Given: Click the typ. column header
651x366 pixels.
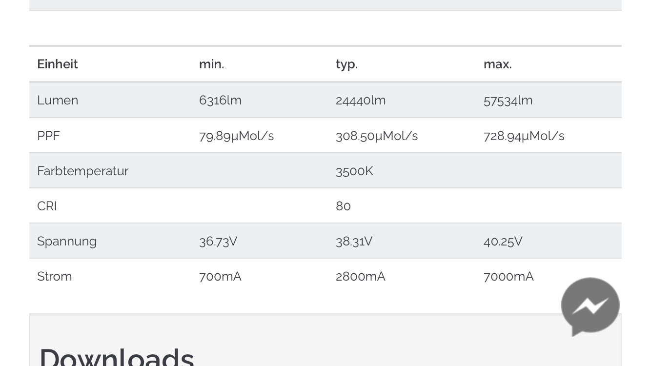Looking at the screenshot, I should [346, 64].
